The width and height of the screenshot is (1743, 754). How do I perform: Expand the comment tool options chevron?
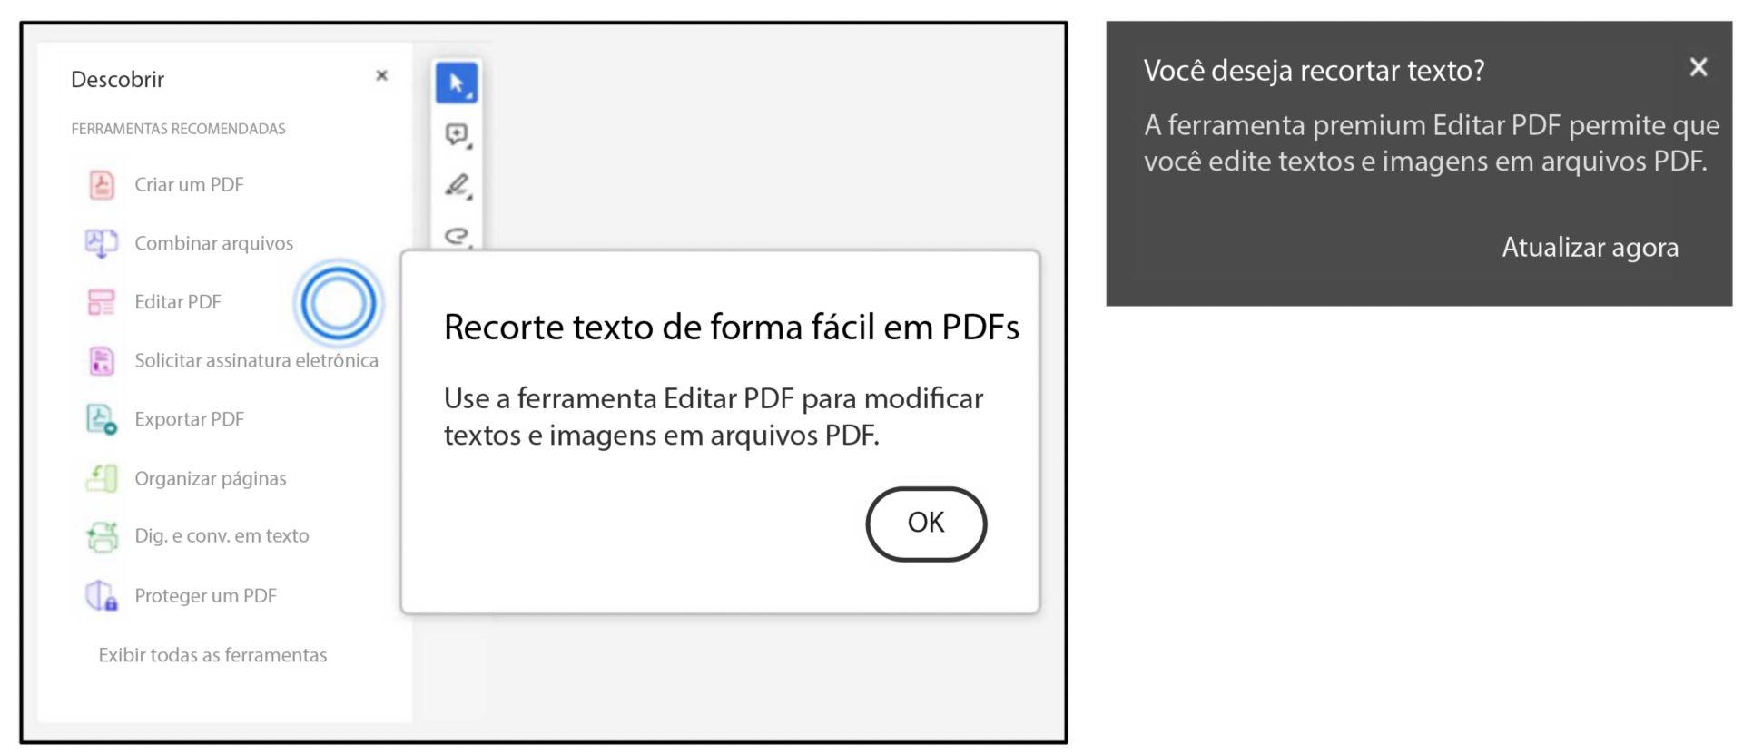[469, 145]
